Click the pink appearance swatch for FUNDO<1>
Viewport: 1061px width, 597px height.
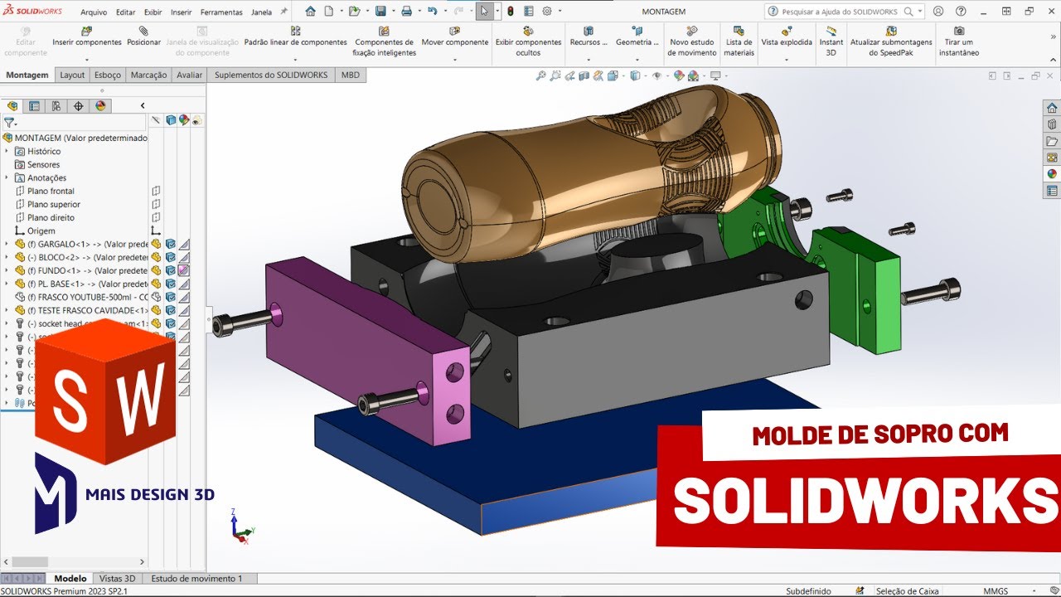point(184,270)
